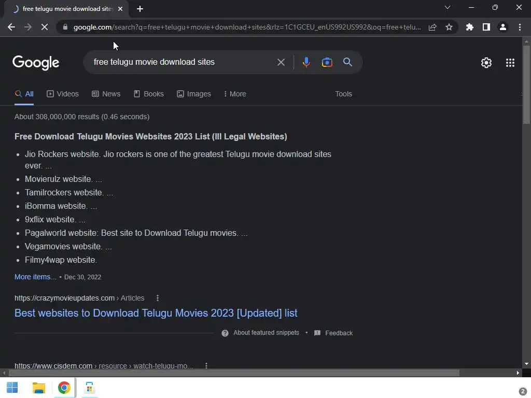Open the search Tools options
531x398 pixels.
pyautogui.click(x=343, y=94)
